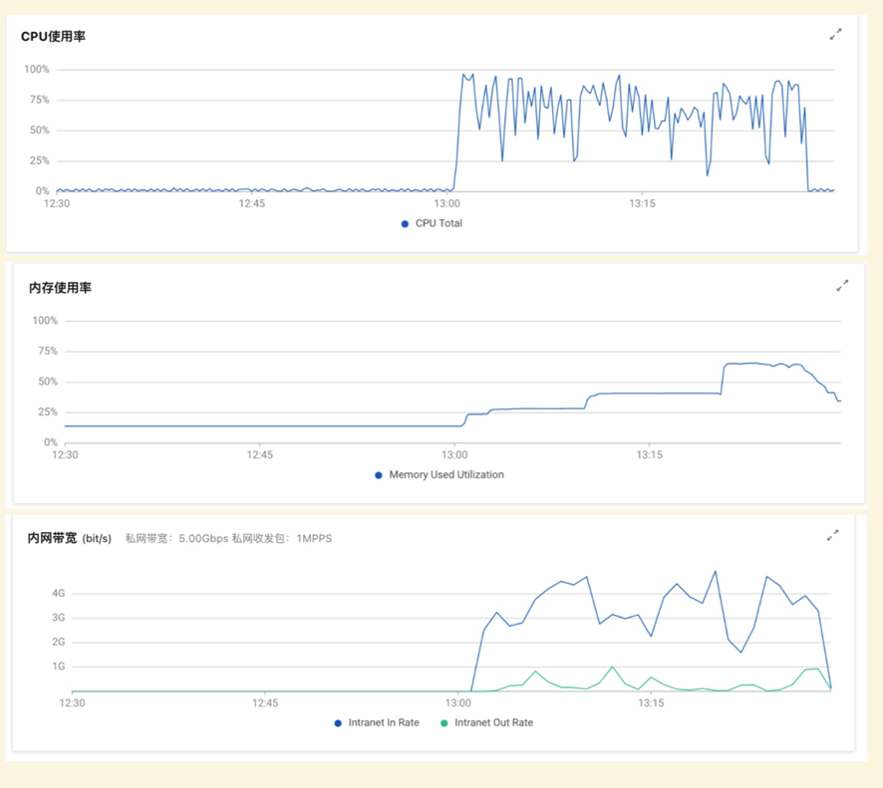Toggle the Memory Used Utilization legend label
The width and height of the screenshot is (883, 788).
445,475
